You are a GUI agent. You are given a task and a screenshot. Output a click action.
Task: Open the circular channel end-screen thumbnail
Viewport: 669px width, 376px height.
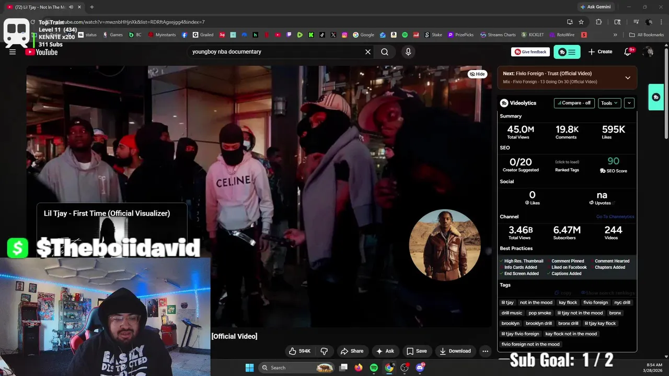tap(445, 245)
